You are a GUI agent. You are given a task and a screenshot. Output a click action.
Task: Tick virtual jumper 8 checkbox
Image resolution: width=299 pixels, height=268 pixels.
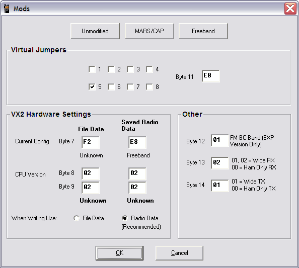coord(149,87)
